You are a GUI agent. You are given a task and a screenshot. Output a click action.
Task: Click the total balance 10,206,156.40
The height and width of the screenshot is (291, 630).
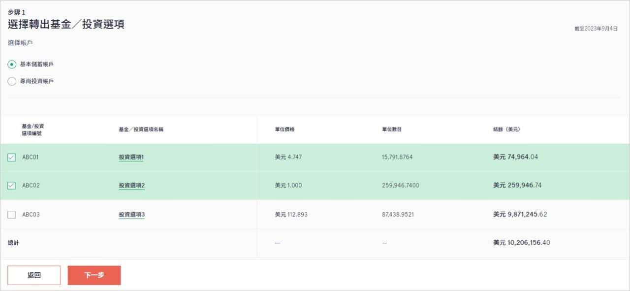[522, 243]
